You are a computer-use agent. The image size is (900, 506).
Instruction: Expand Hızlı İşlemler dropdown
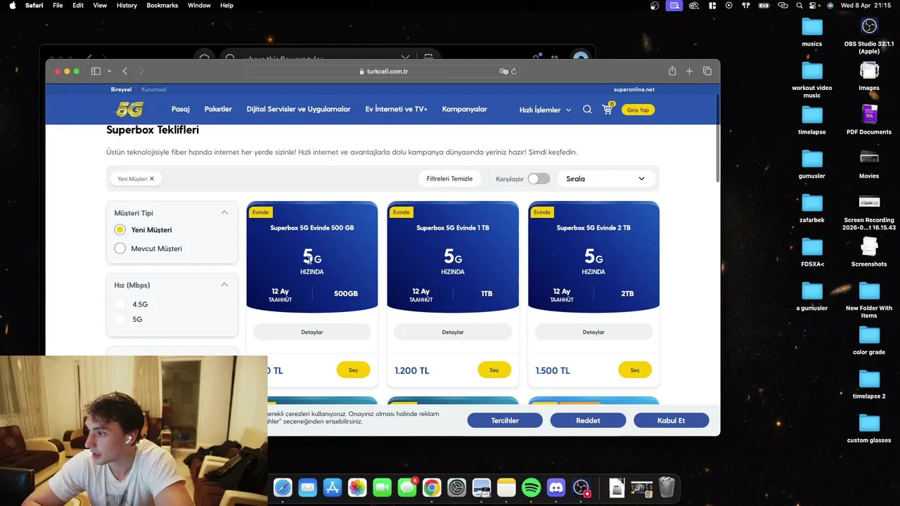(546, 110)
